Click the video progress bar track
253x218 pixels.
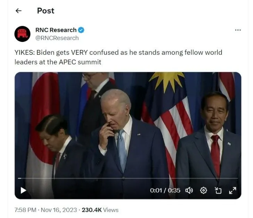(128, 178)
